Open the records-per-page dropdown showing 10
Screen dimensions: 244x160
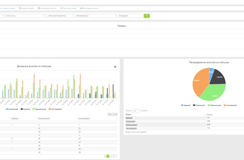click(136, 111)
